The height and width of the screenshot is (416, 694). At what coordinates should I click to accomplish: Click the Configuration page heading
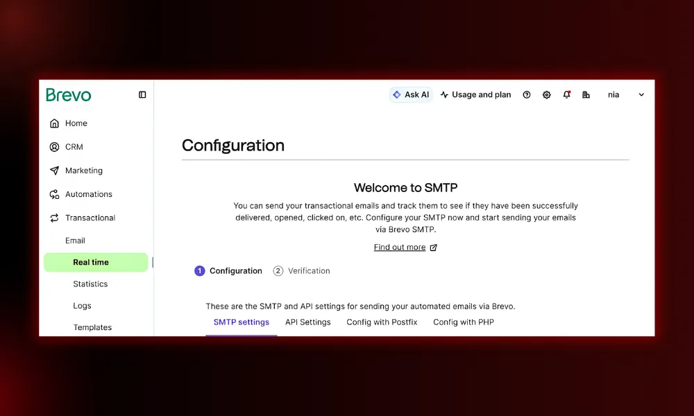(233, 146)
